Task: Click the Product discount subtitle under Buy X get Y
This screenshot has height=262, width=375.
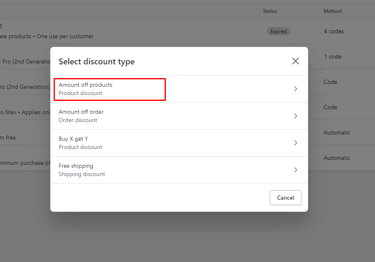Action: pyautogui.click(x=80, y=147)
